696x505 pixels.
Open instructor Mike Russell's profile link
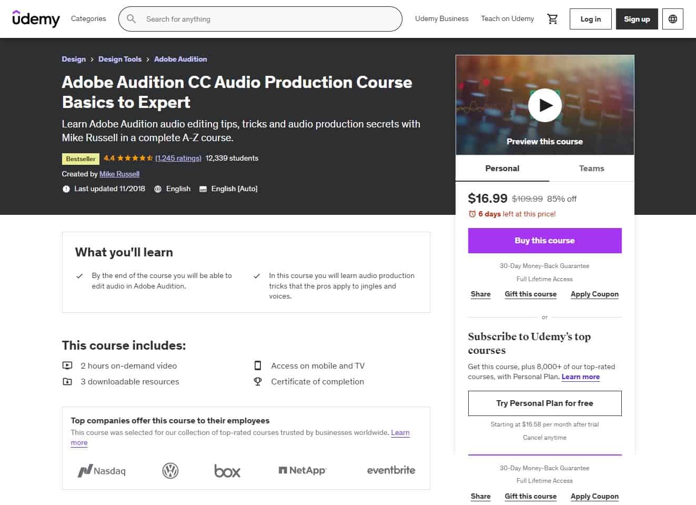pos(119,174)
